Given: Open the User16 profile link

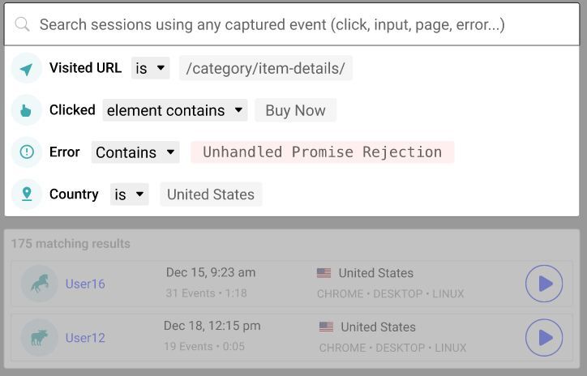Looking at the screenshot, I should 85,284.
